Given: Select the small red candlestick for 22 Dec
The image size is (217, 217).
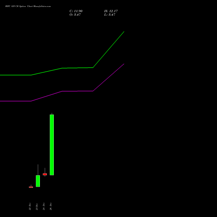Looking at the screenshot, I should [x=31, y=187].
